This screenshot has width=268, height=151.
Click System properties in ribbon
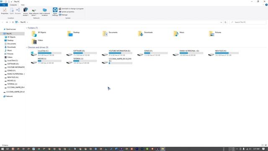point(67,12)
